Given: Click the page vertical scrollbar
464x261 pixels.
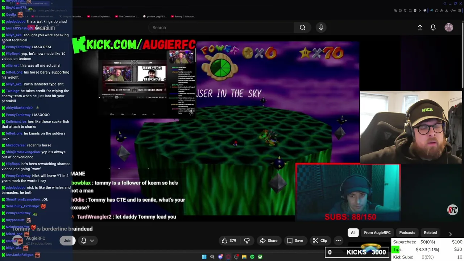Looking at the screenshot, I should point(463,54).
